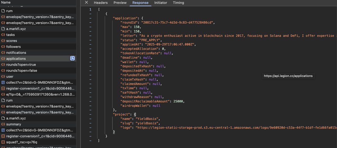Click the "application": { key line

point(127,18)
